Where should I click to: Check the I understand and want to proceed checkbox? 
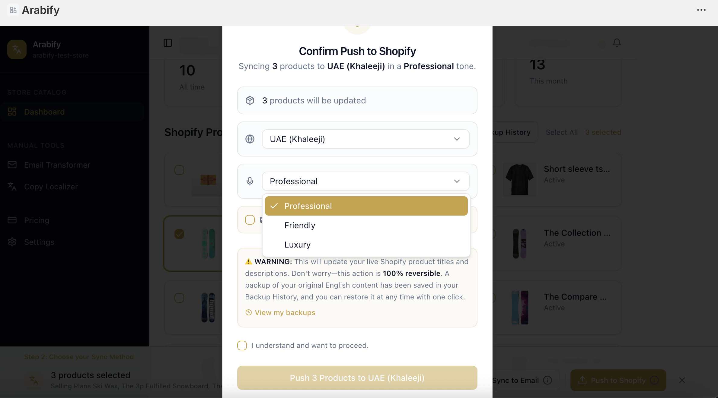point(242,346)
